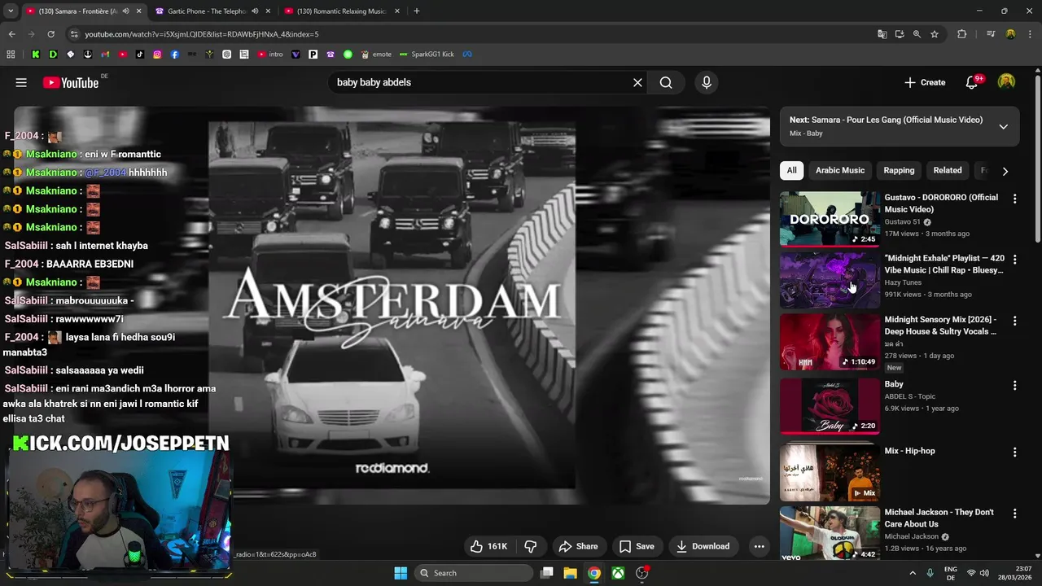Mute the Samara Frontière tab audio
Image resolution: width=1042 pixels, height=586 pixels.
pyautogui.click(x=125, y=11)
